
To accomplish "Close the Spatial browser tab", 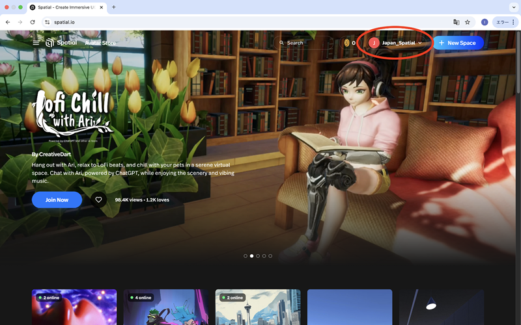I will [102, 7].
